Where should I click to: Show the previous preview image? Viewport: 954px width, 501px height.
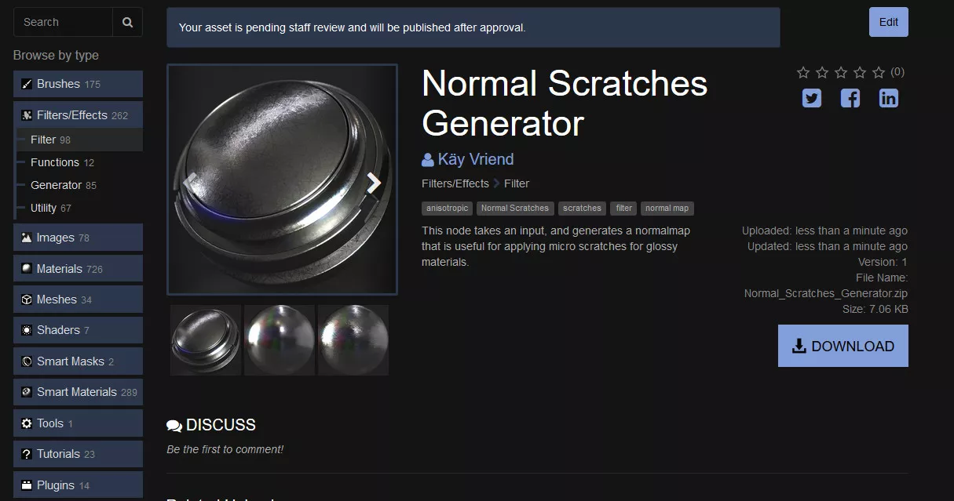coord(190,183)
